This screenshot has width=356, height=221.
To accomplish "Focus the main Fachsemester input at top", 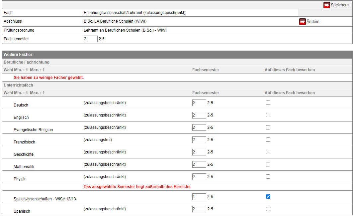I will click(x=90, y=39).
